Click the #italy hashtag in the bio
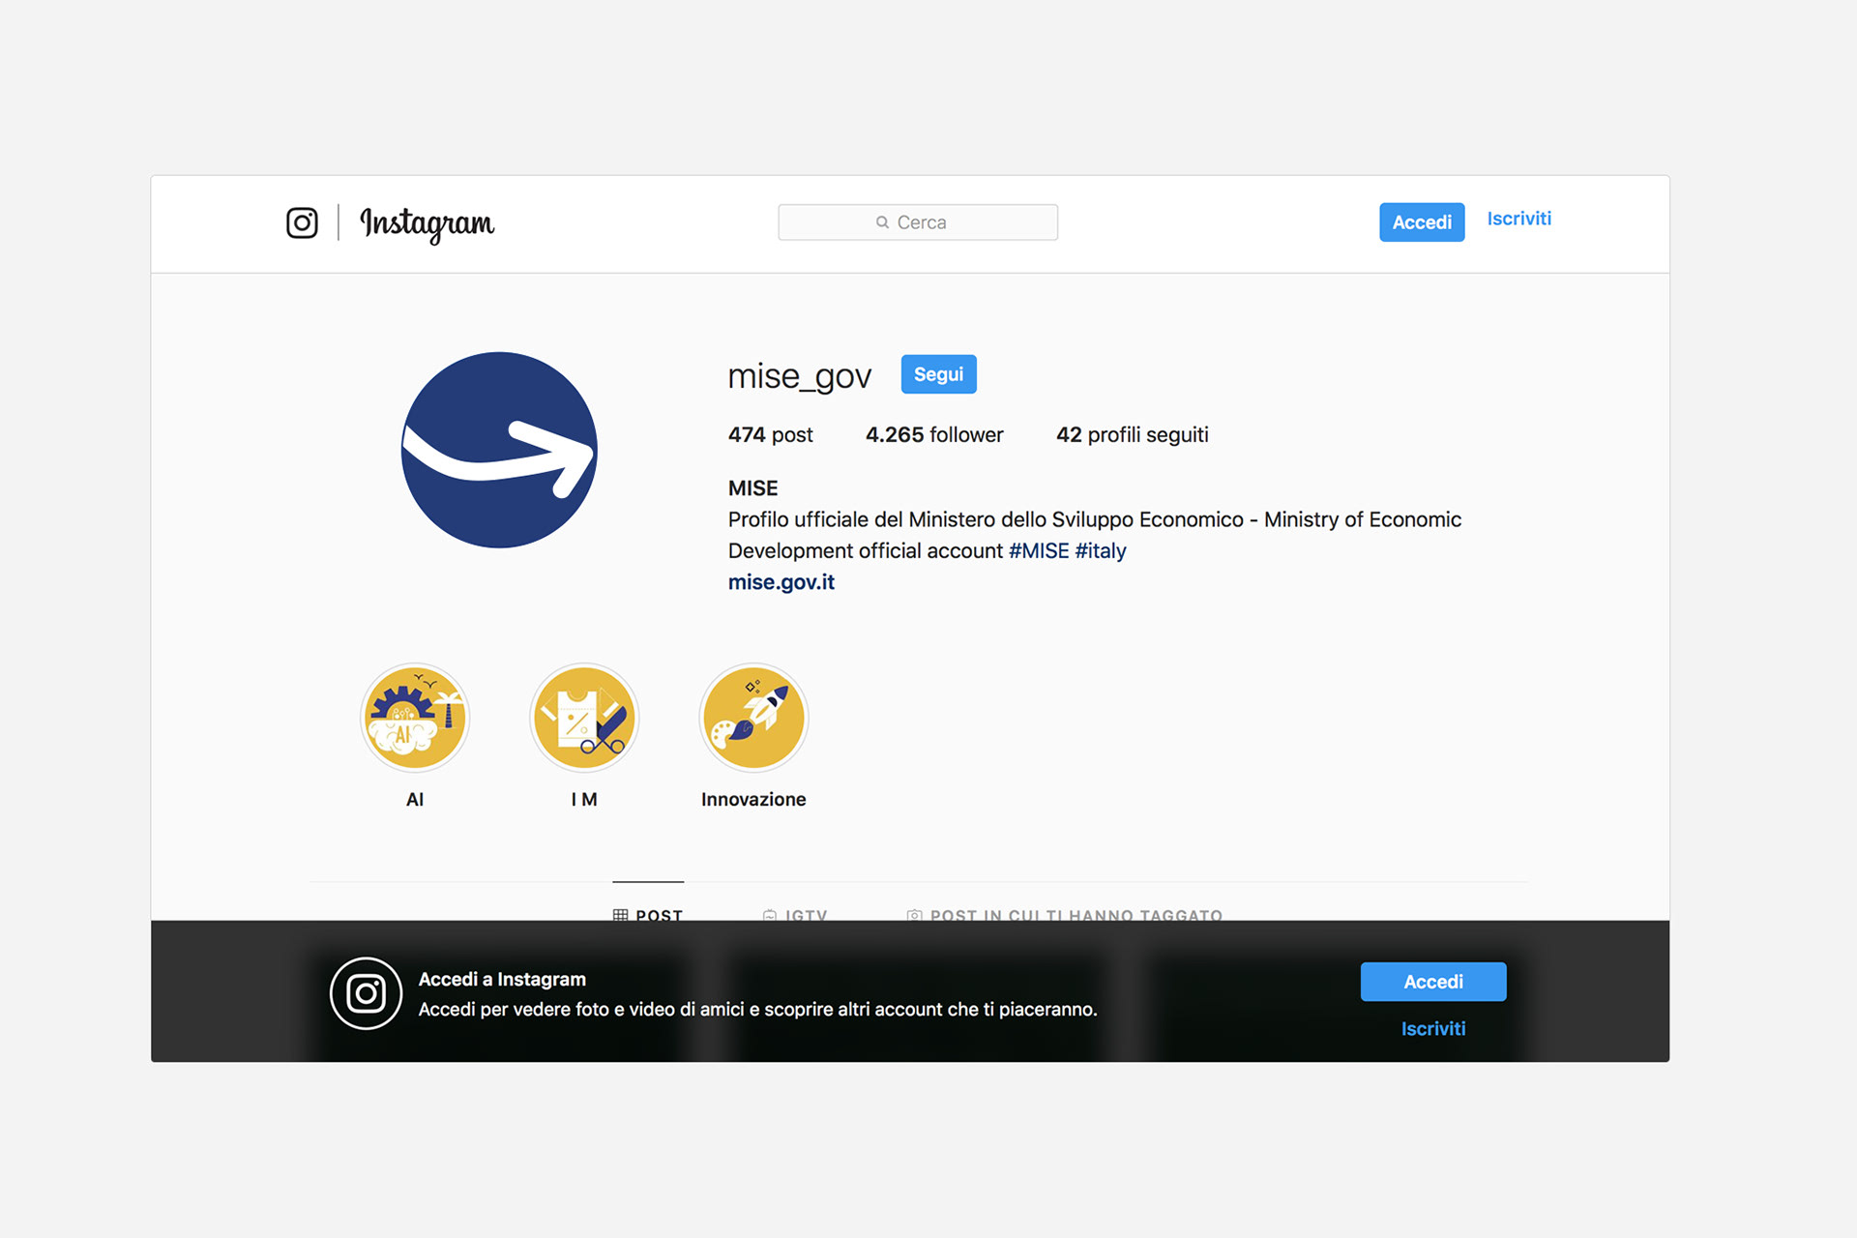1857x1238 pixels. tap(1101, 551)
